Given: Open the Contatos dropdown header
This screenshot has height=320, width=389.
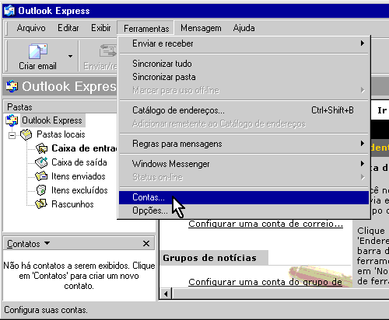Looking at the screenshot, I should pos(28,244).
